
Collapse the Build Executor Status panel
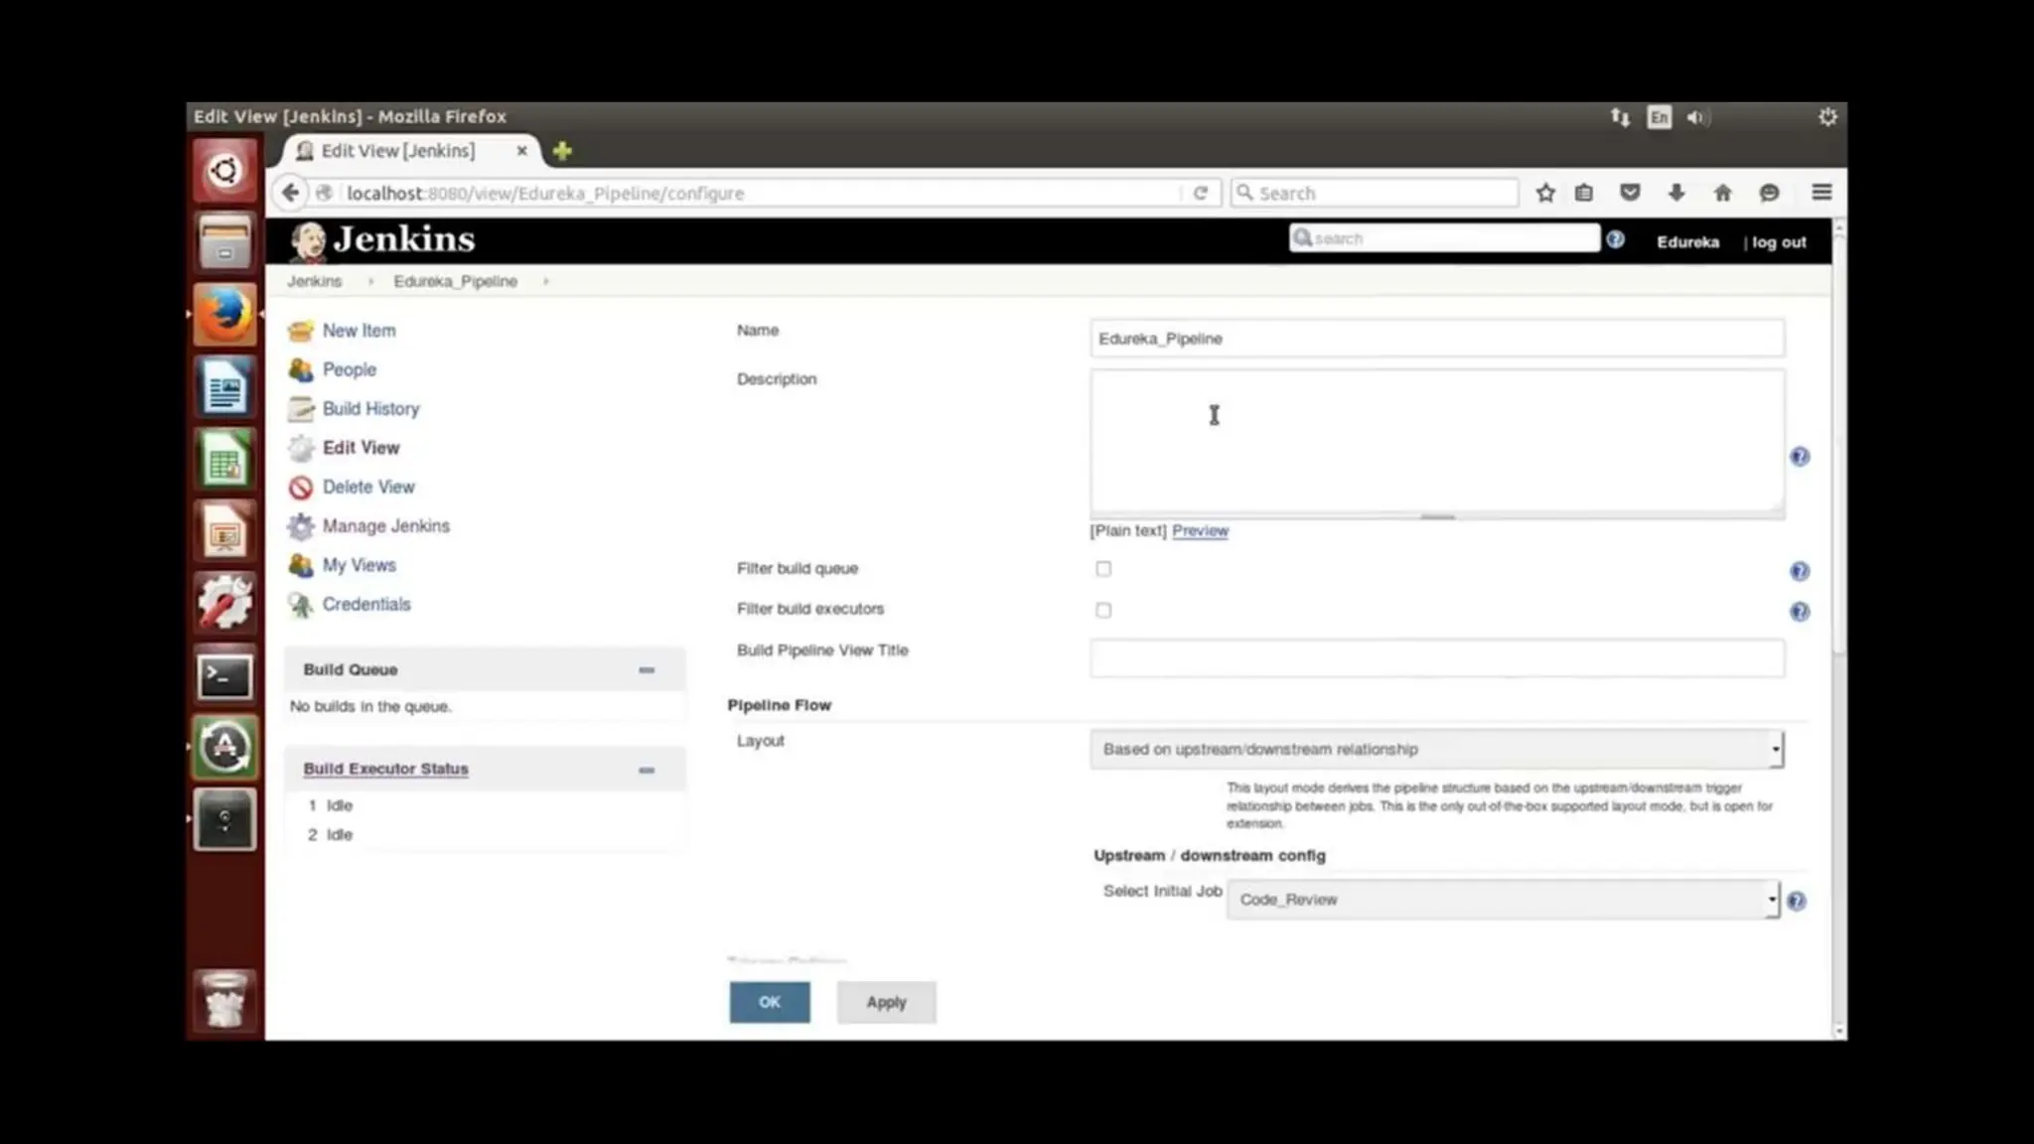[x=647, y=771]
